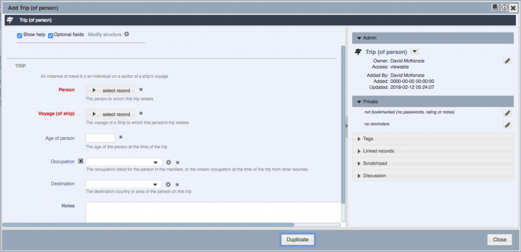
Task: Click the clear icon next to Person field
Action: pos(141,89)
